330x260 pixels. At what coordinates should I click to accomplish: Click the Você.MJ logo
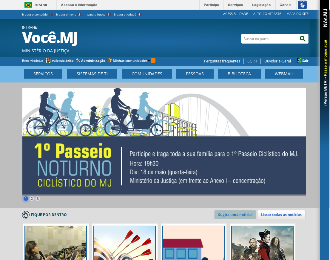(50, 38)
